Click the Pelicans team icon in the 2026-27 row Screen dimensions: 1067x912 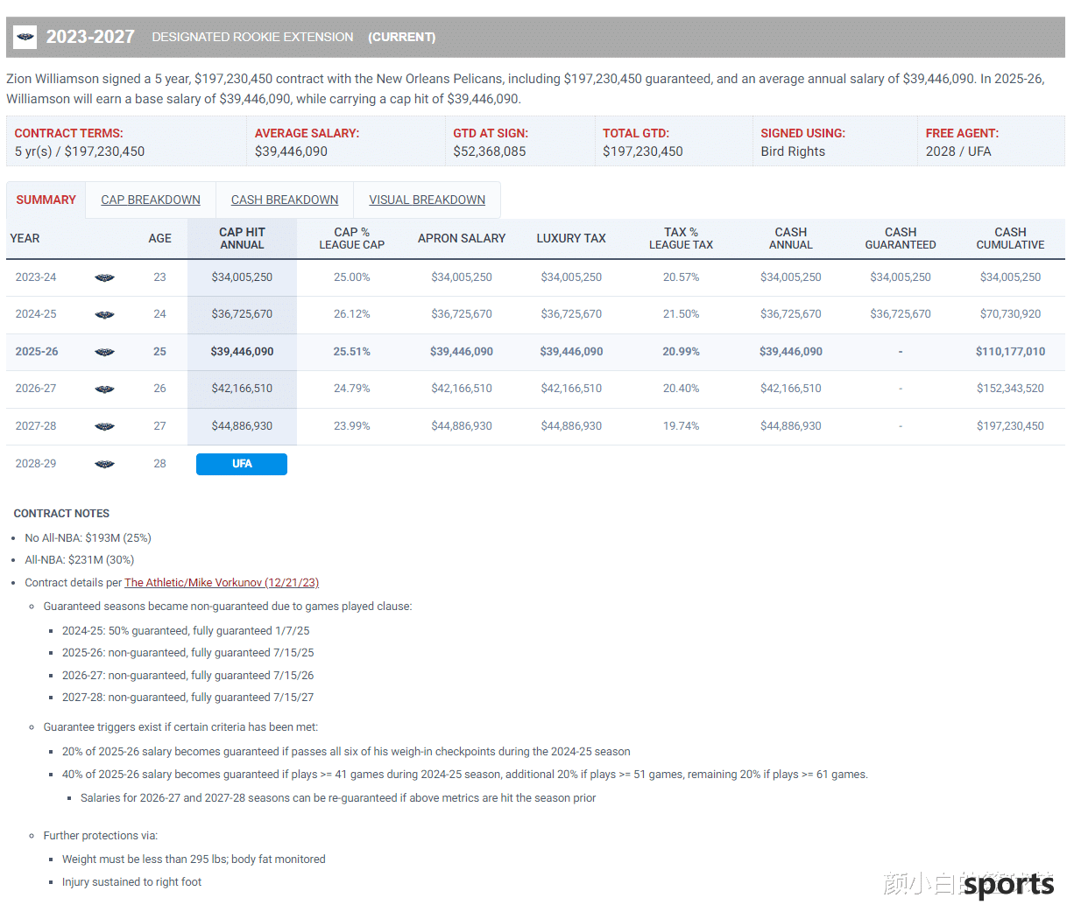coord(104,389)
